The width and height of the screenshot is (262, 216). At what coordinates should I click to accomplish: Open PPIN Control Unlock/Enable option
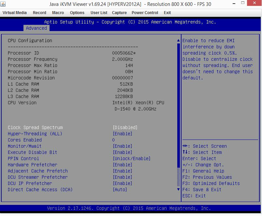(x=132, y=158)
